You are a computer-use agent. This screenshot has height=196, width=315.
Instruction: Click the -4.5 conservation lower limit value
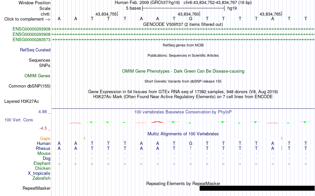point(43,128)
